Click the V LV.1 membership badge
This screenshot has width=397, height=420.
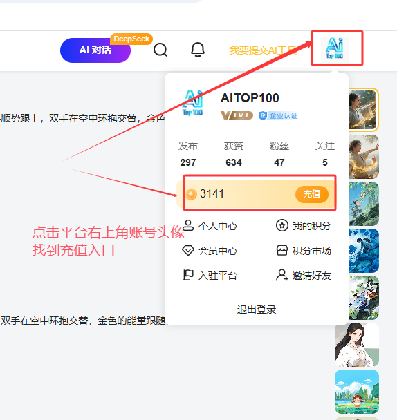coord(237,115)
